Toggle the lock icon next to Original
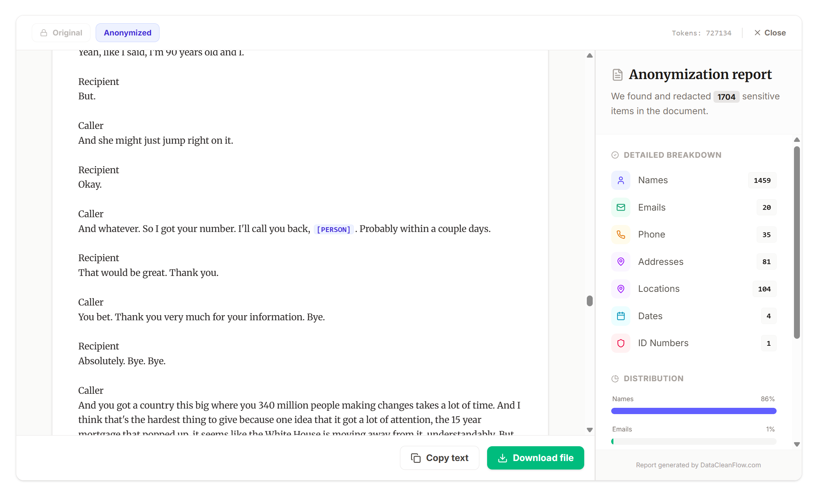Image resolution: width=825 pixels, height=495 pixels. click(44, 33)
